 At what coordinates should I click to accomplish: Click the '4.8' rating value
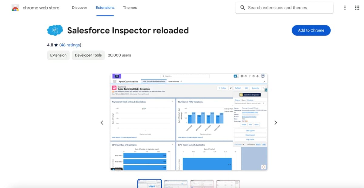pos(50,45)
